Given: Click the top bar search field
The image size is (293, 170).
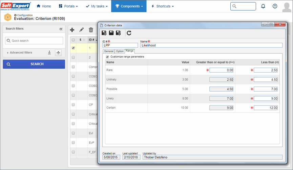Looking at the screenshot, I should click(x=243, y=6).
